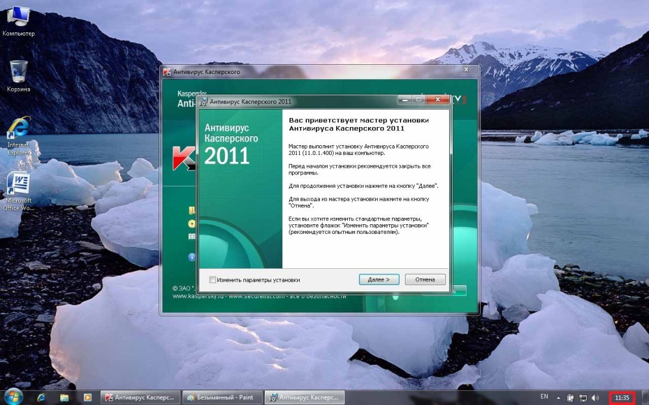Show hidden tray icons with the arrow
The width and height of the screenshot is (649, 405).
[558, 398]
